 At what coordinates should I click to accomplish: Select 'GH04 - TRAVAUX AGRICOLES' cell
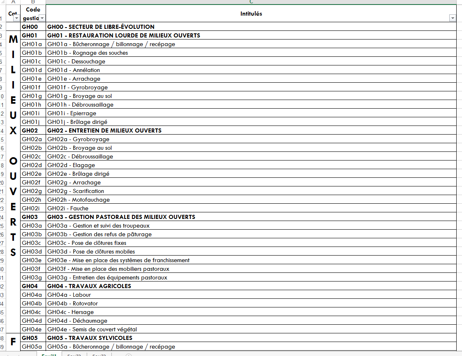click(x=251, y=286)
